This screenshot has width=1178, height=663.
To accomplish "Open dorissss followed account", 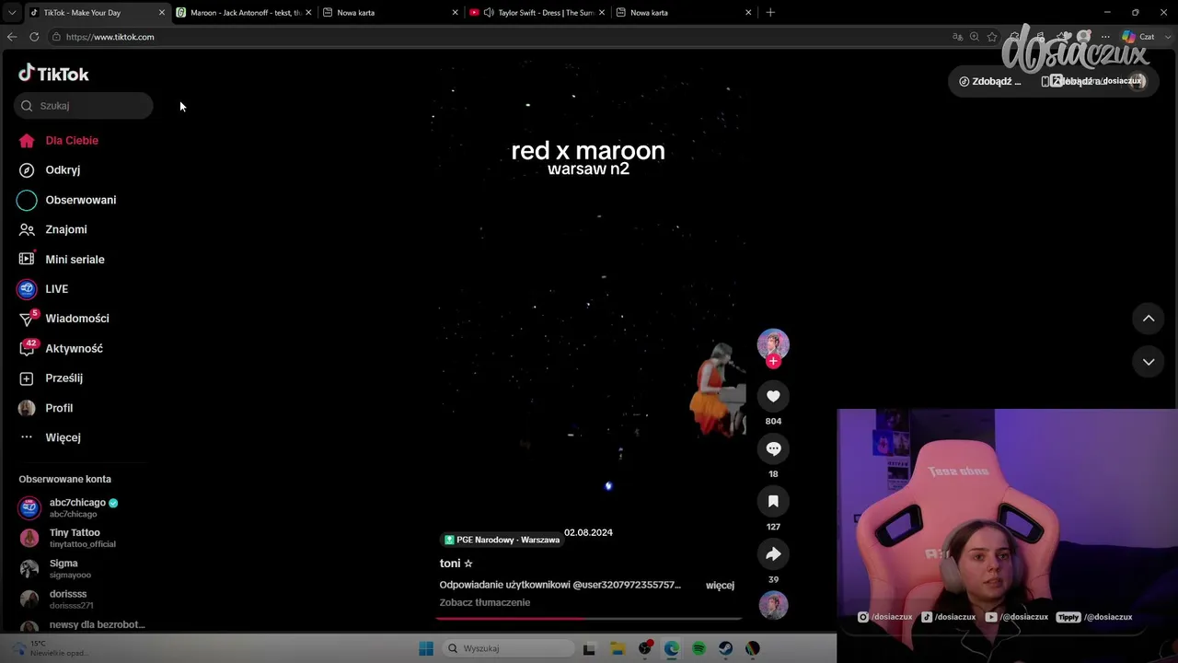I will click(x=83, y=599).
